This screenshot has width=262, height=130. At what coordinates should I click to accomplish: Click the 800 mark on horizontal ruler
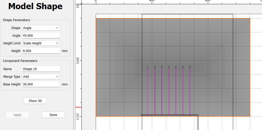pos(208,1)
